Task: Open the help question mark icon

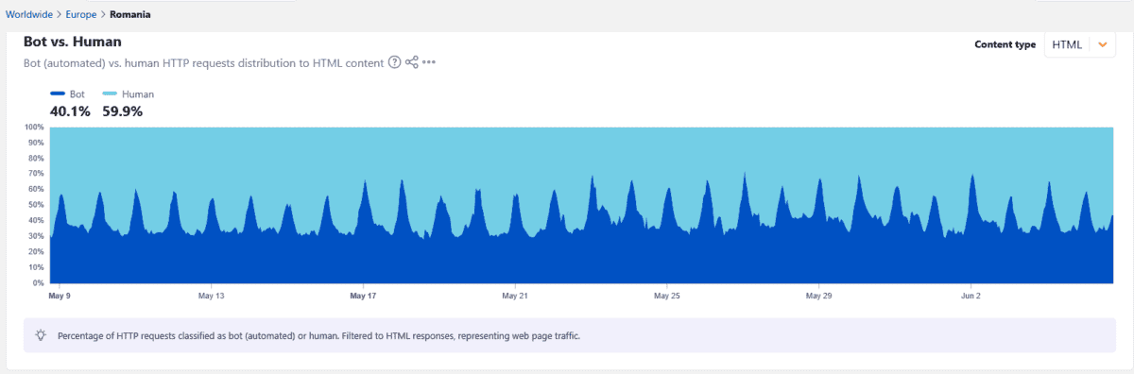Action: (x=395, y=62)
